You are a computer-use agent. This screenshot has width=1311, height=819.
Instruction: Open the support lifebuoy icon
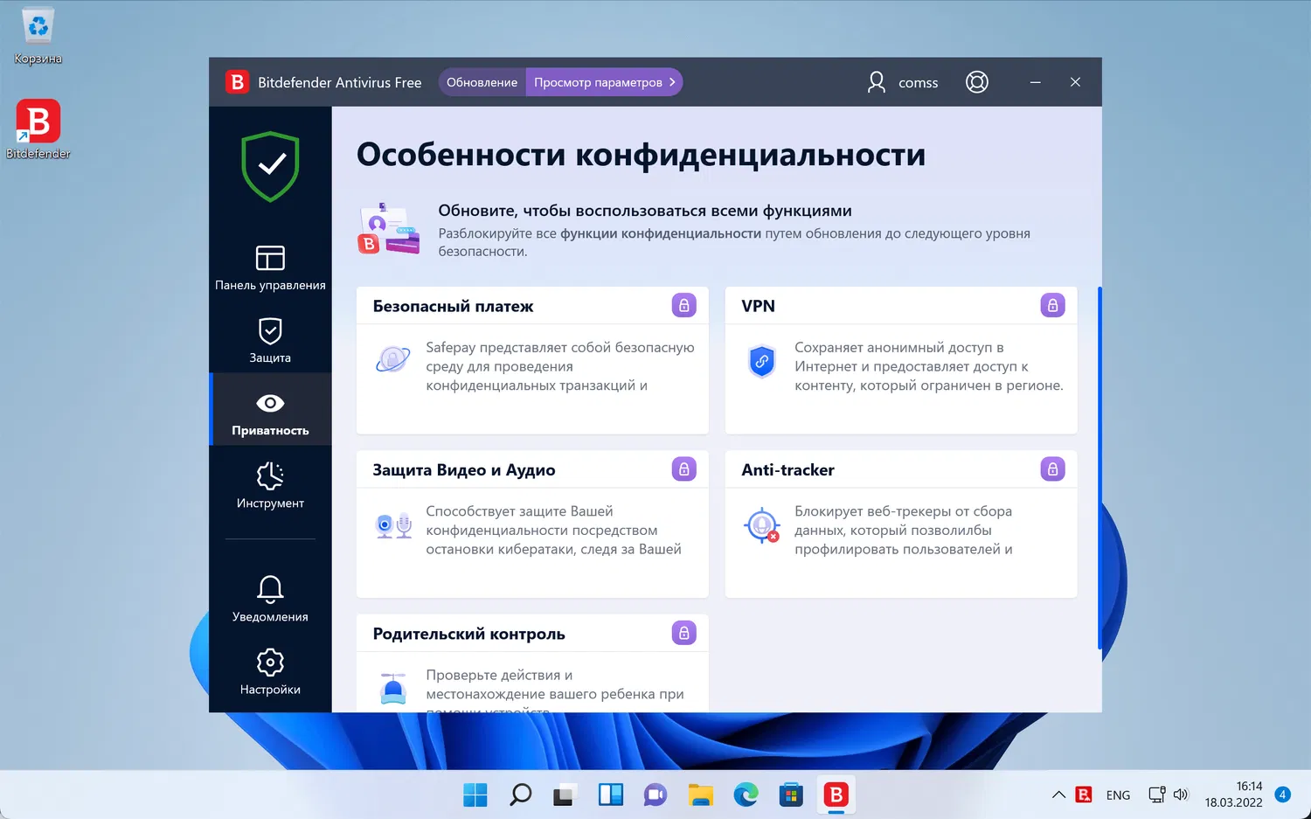point(977,82)
